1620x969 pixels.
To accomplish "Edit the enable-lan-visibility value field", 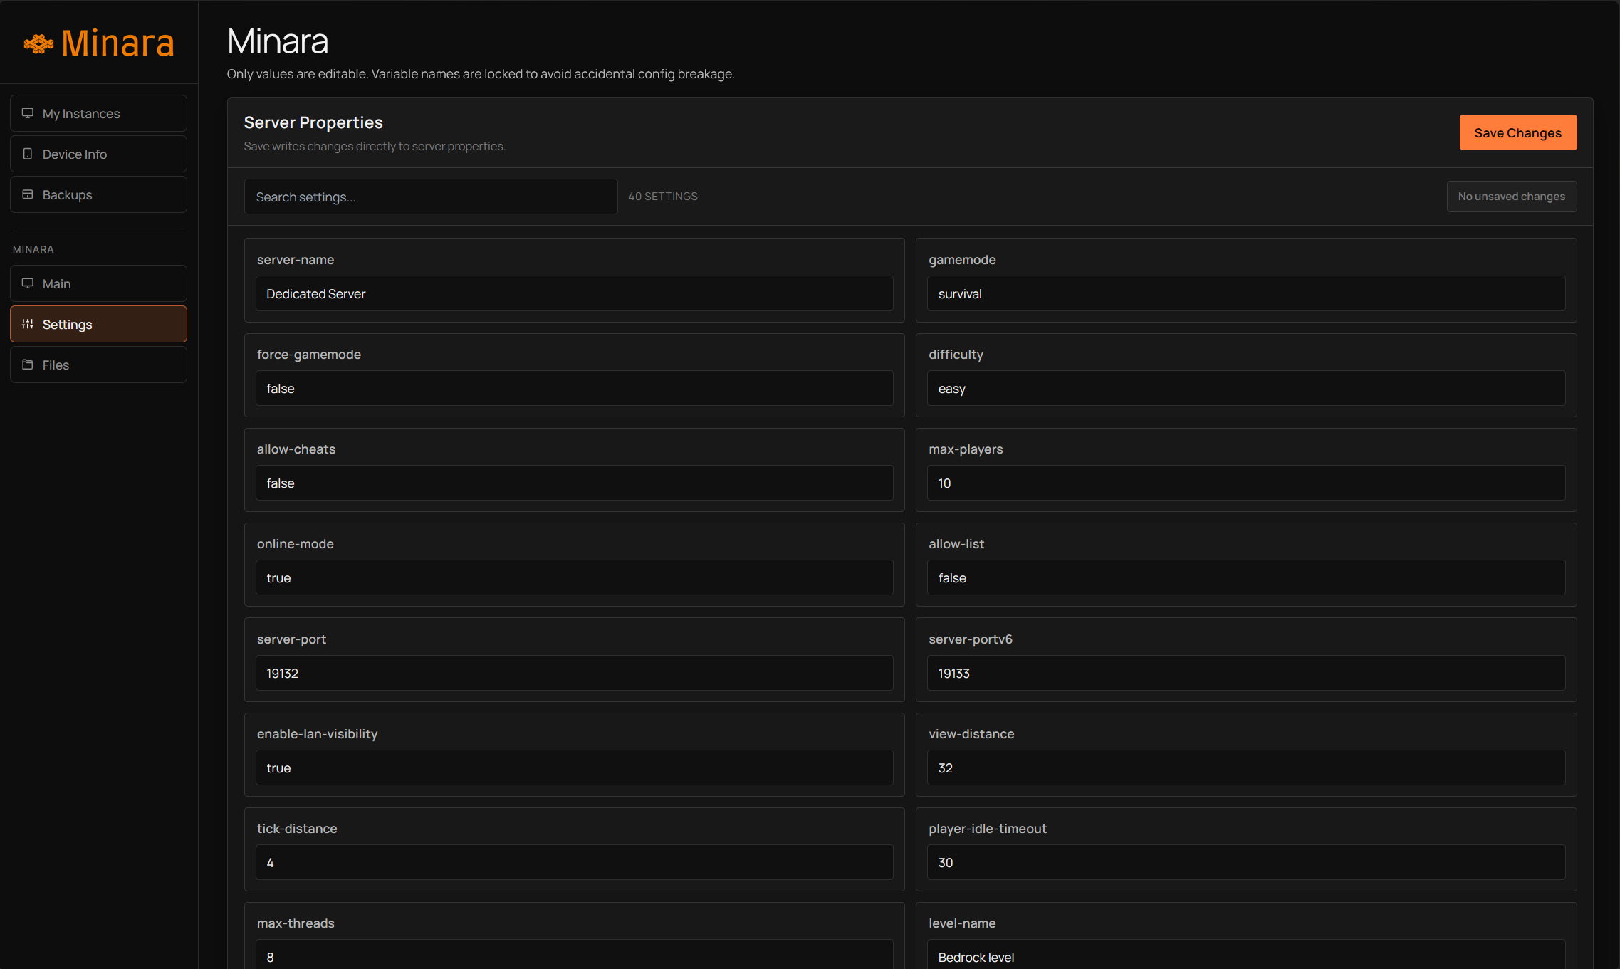I will click(x=574, y=768).
